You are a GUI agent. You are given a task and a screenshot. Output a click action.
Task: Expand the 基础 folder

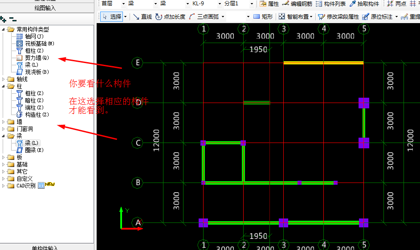tap(3, 165)
